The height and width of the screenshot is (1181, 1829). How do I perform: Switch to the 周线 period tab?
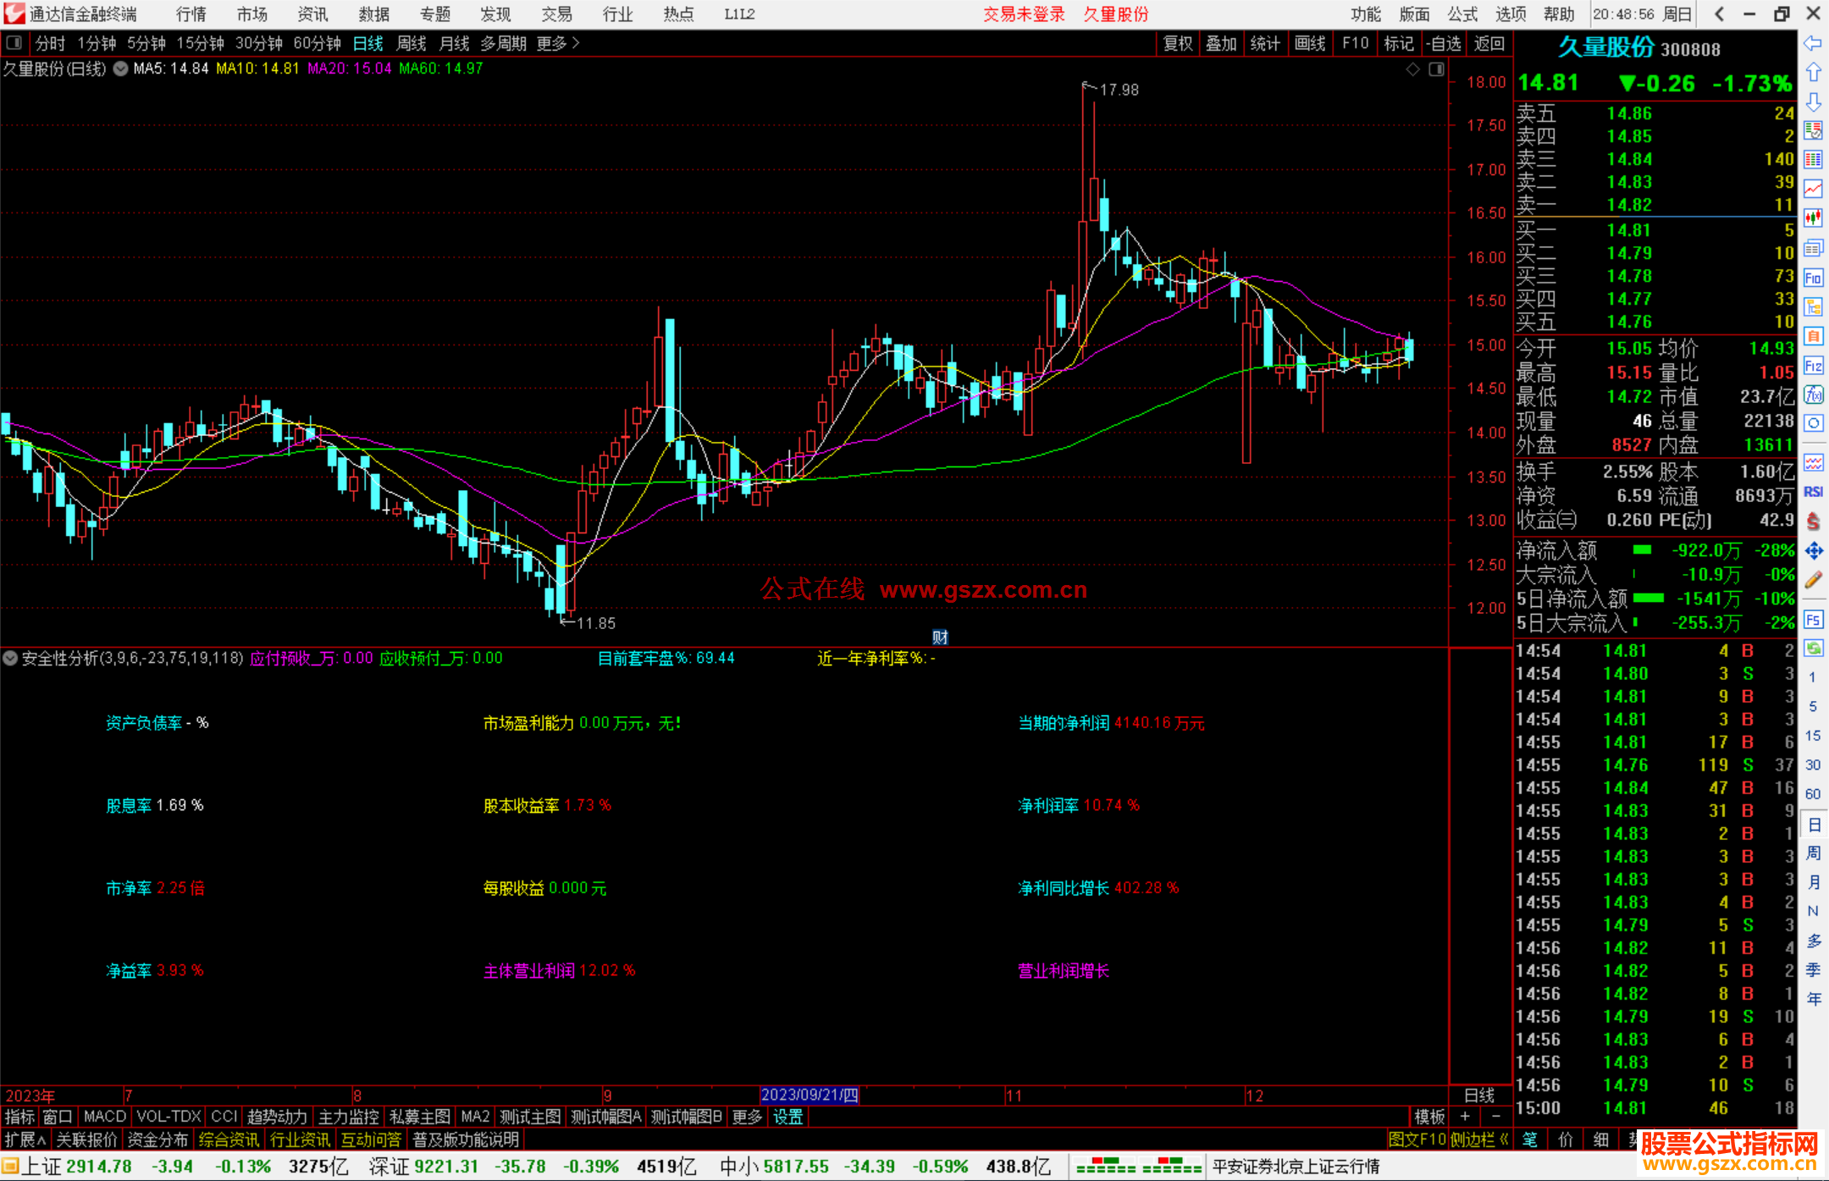point(412,43)
